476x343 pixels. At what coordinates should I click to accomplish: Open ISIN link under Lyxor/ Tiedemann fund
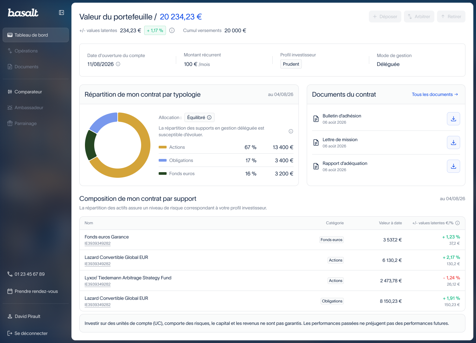pyautogui.click(x=98, y=284)
